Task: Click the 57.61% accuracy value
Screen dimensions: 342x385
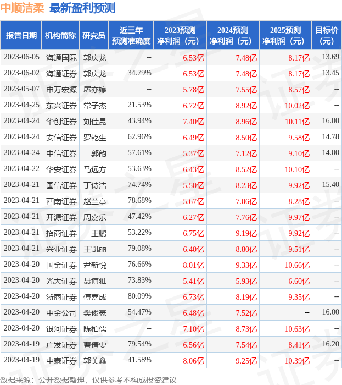Action: click(139, 153)
